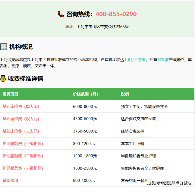Click the building icon beside 机构概况

[4, 47]
